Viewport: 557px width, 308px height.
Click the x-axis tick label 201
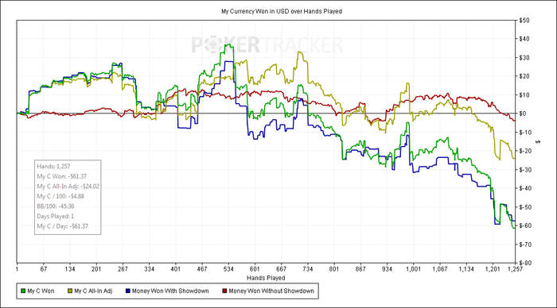click(96, 269)
